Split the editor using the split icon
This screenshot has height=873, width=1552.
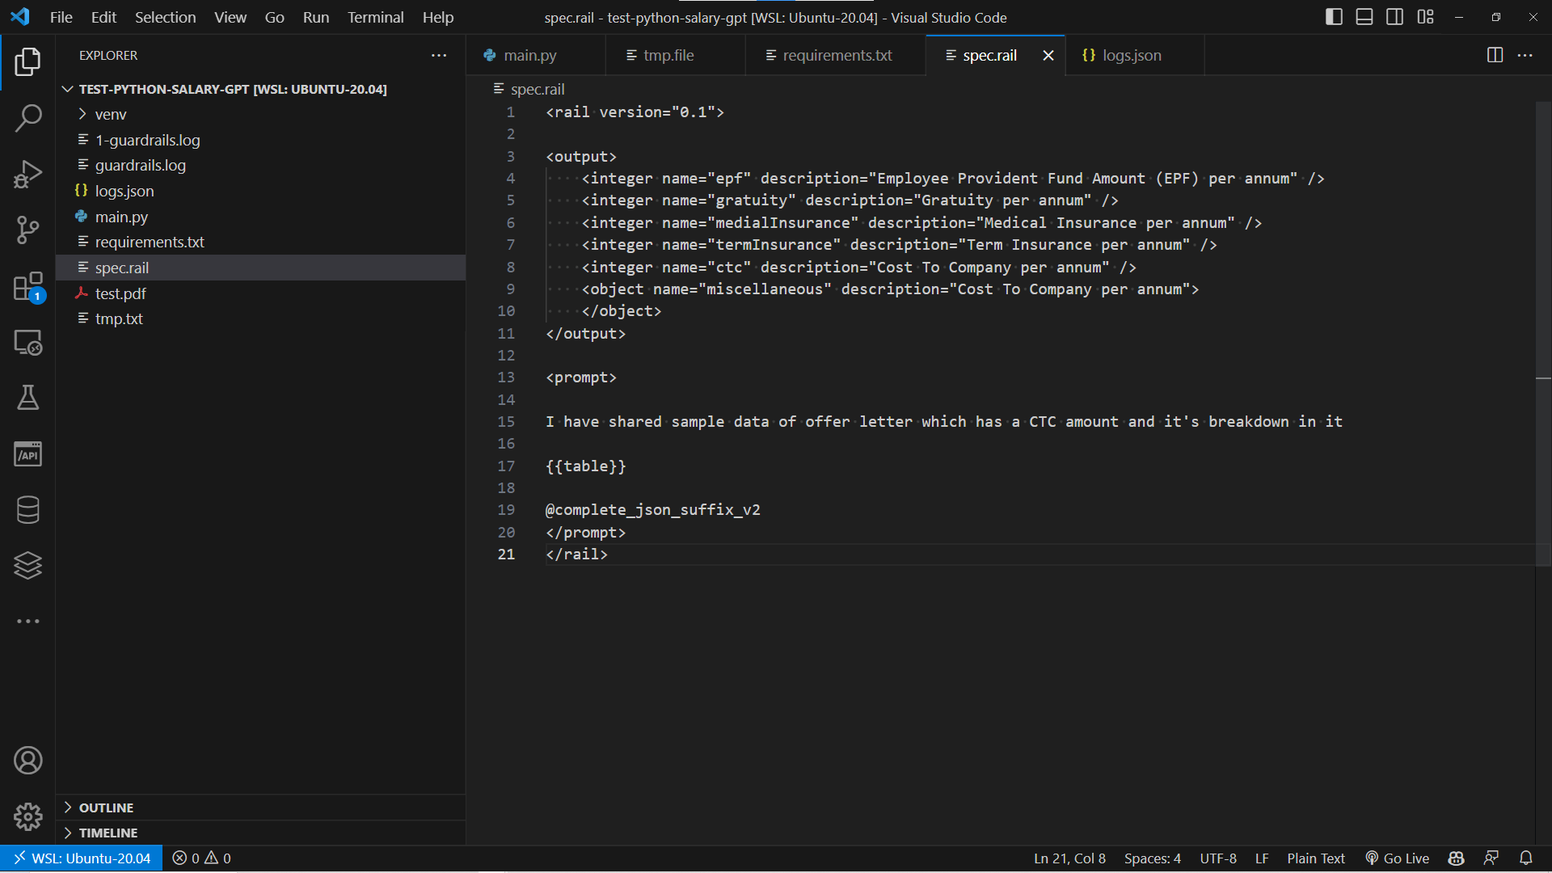[x=1495, y=55]
